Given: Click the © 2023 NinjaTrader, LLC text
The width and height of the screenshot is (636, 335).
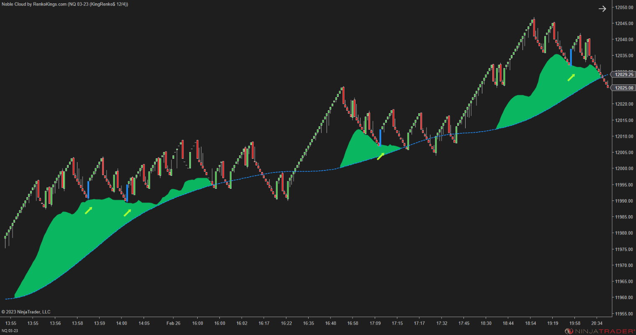Looking at the screenshot, I should (x=26, y=312).
